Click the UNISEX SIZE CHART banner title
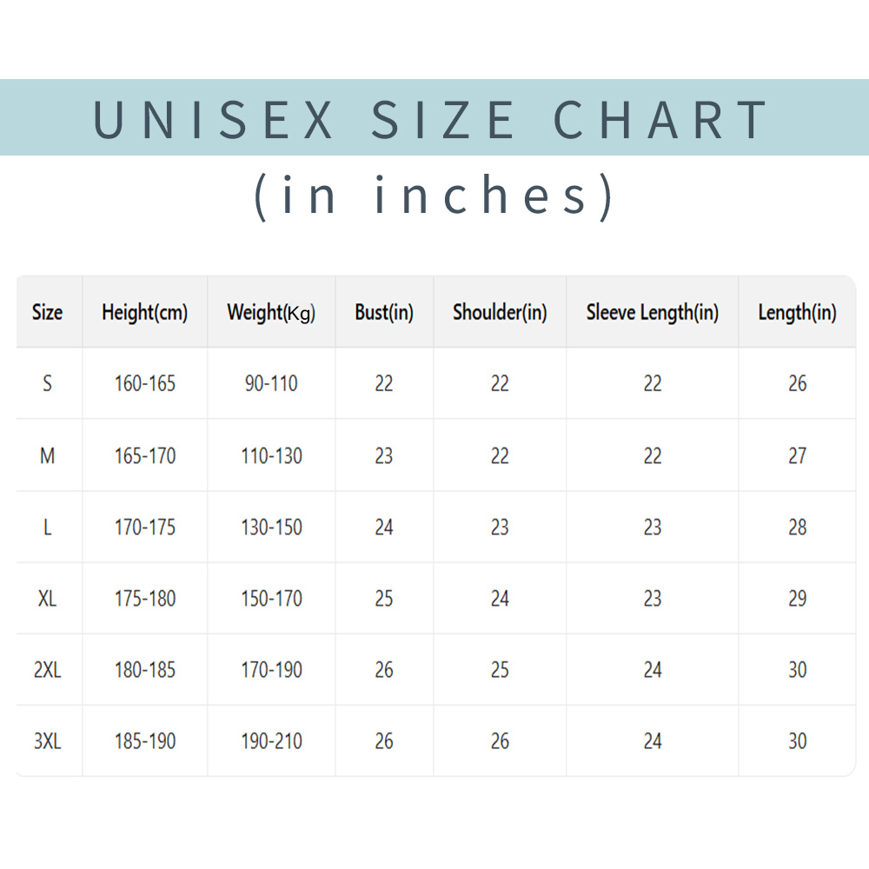 [x=431, y=118]
